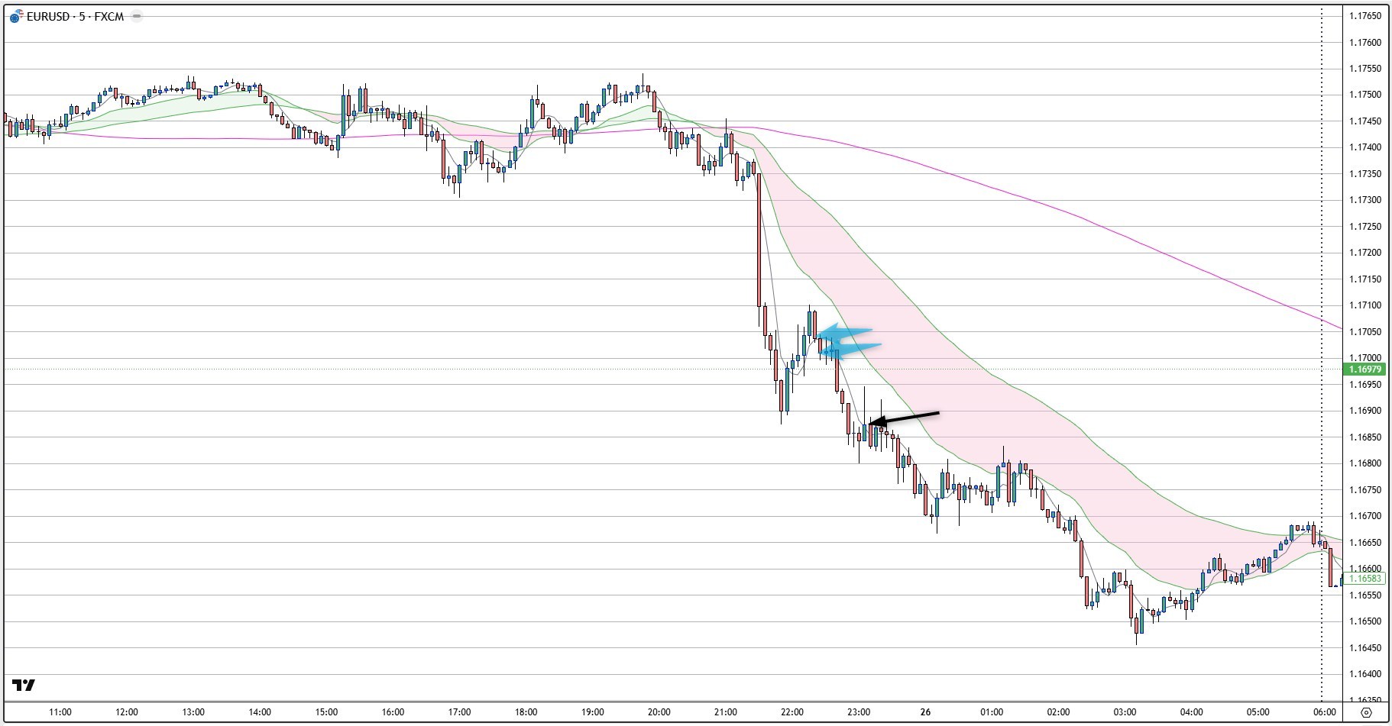Click the 1.16500 price scale label

(1364, 621)
